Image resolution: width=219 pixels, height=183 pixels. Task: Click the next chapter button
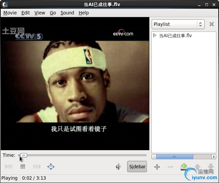(37, 167)
